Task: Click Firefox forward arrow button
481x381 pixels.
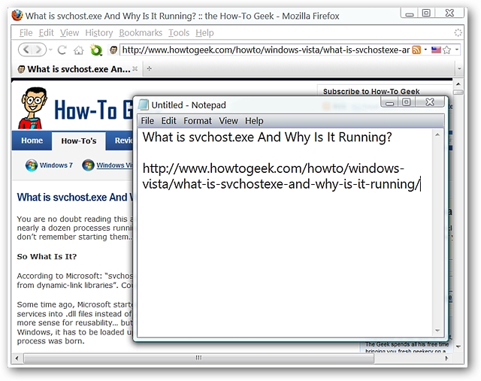Action: [39, 50]
